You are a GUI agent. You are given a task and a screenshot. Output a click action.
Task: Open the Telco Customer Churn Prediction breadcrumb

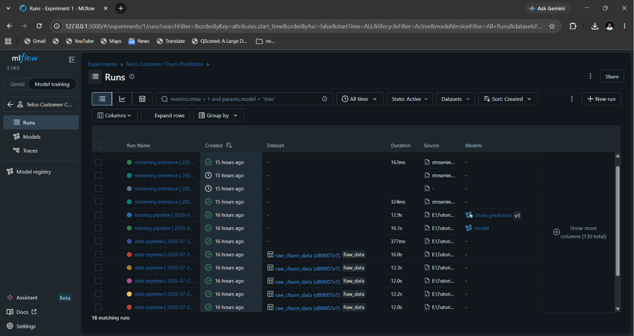point(165,64)
